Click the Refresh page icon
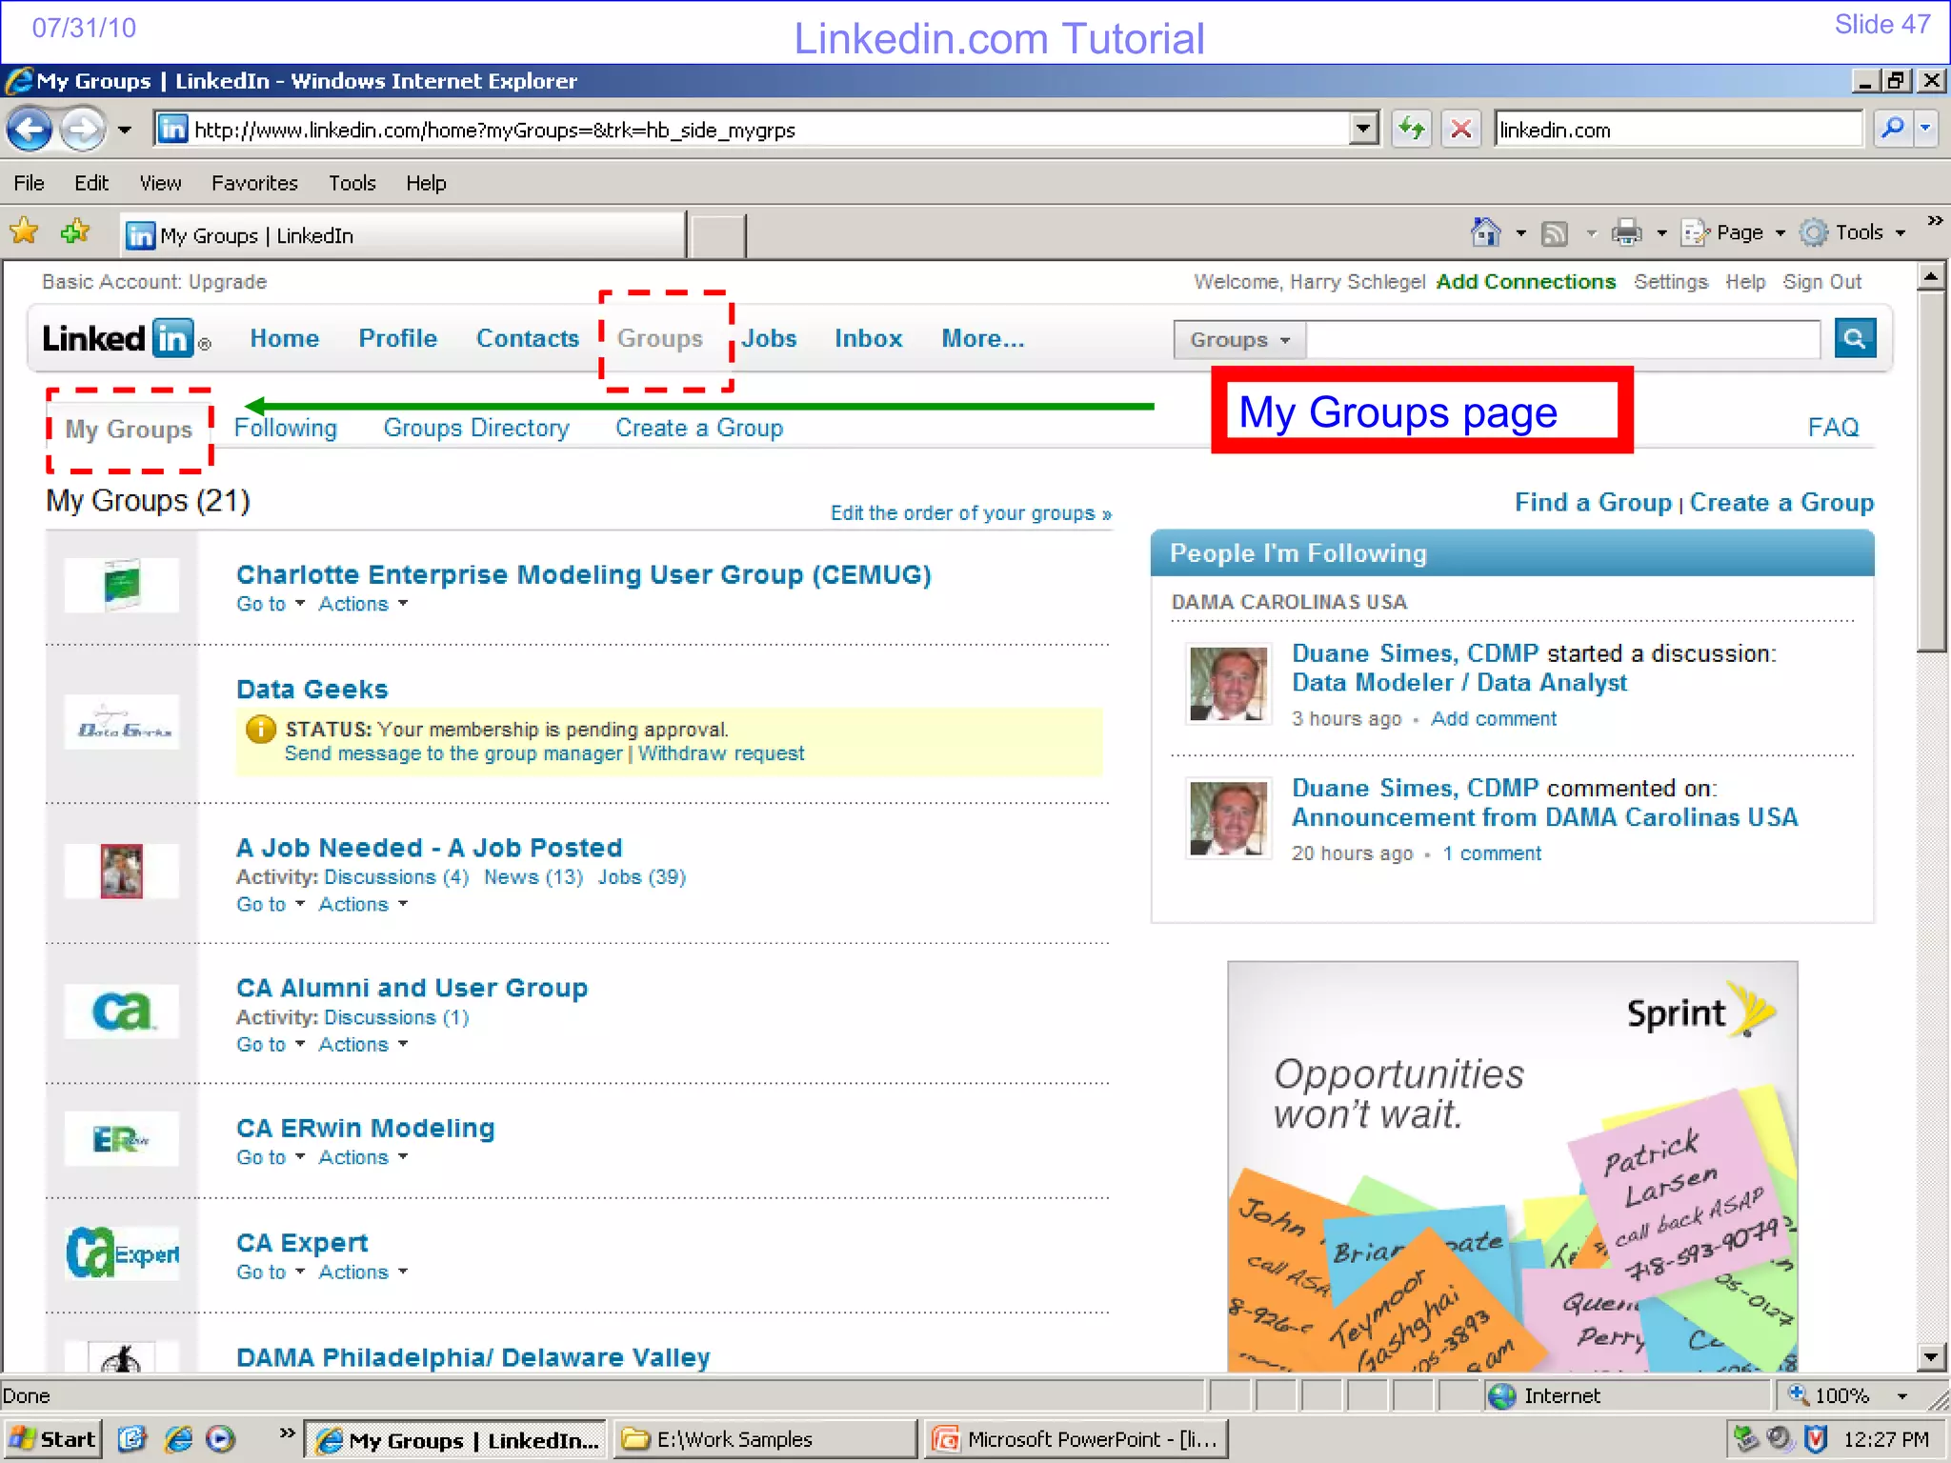Screen dimensions: 1951x1463 pos(1411,129)
